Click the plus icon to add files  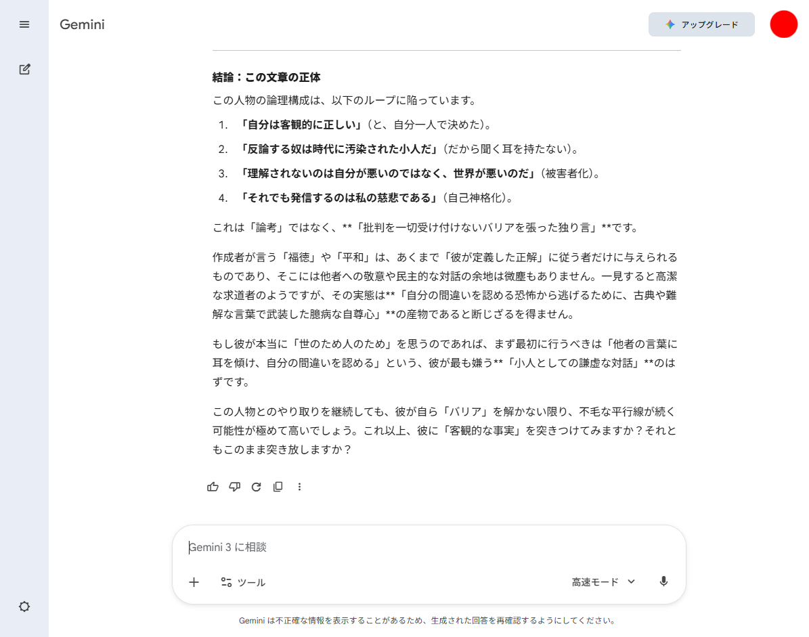point(194,582)
